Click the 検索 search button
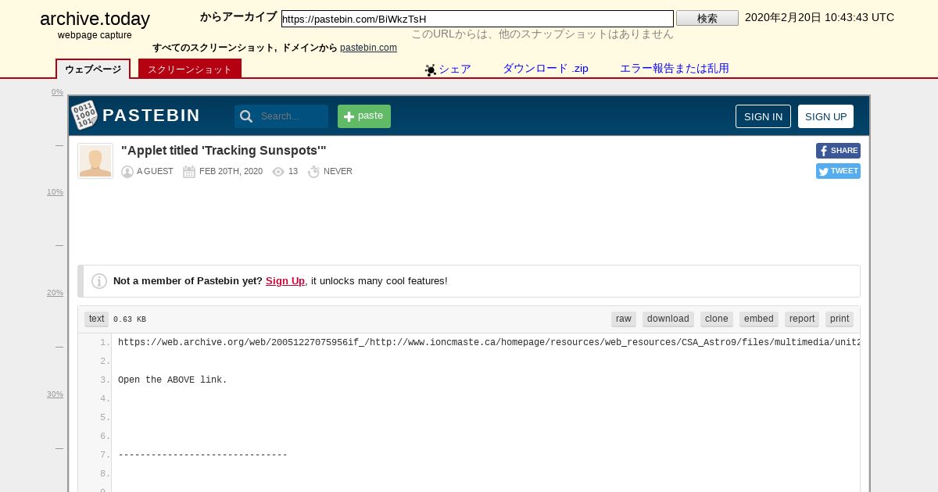The image size is (938, 492). pyautogui.click(x=707, y=18)
